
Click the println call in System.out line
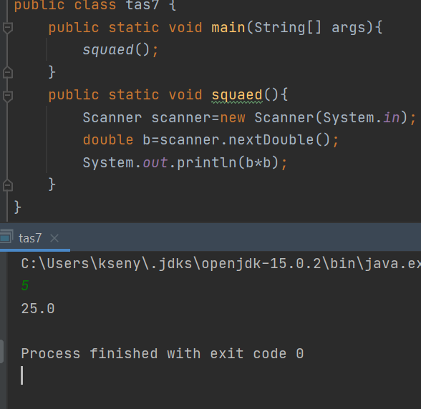[x=206, y=162]
